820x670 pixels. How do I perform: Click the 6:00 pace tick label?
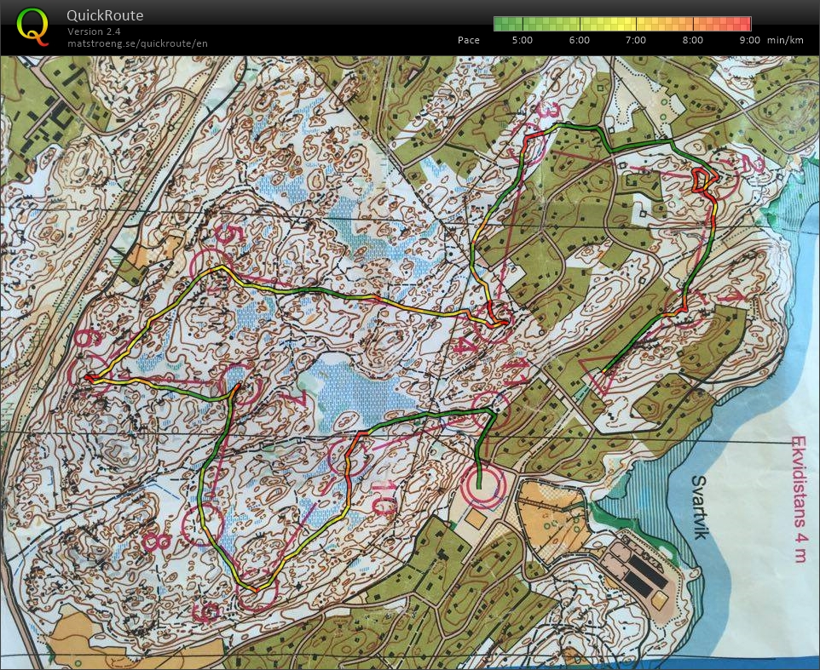click(x=579, y=40)
